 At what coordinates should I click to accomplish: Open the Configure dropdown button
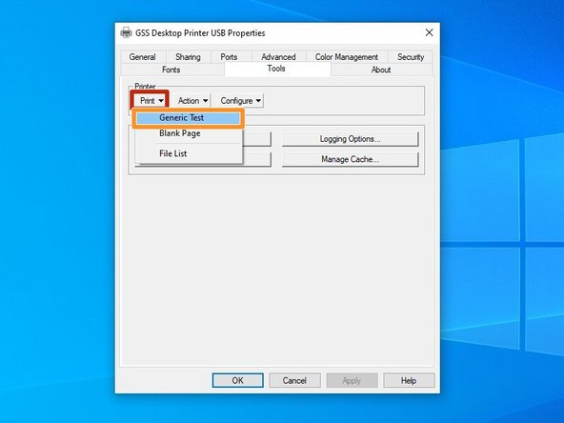[240, 101]
